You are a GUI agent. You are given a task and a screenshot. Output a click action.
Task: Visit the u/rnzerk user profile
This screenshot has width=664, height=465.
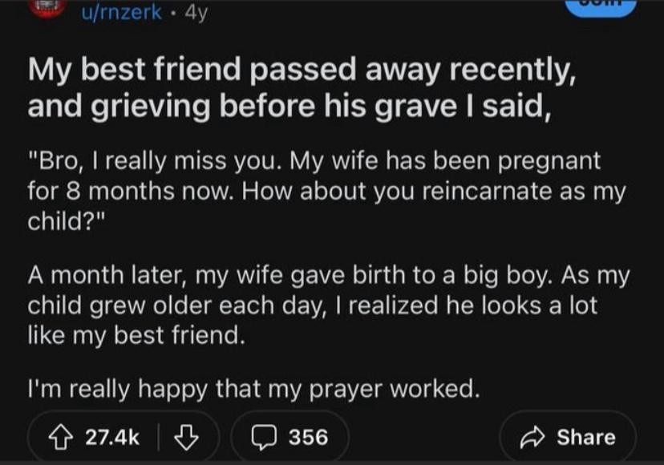(x=126, y=12)
